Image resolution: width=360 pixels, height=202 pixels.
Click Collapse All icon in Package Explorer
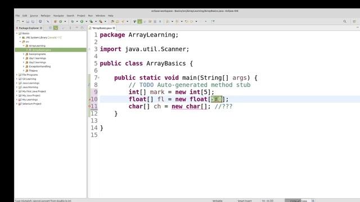coord(50,27)
